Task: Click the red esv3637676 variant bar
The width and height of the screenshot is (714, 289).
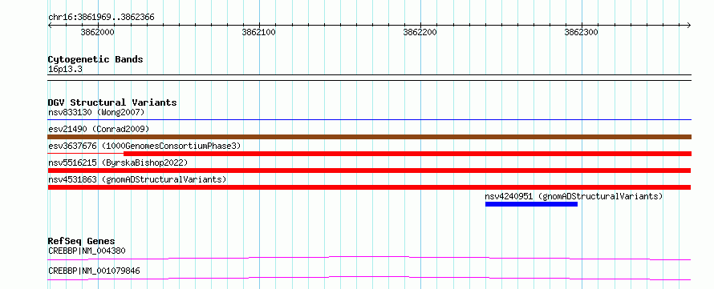Action: tap(408, 154)
